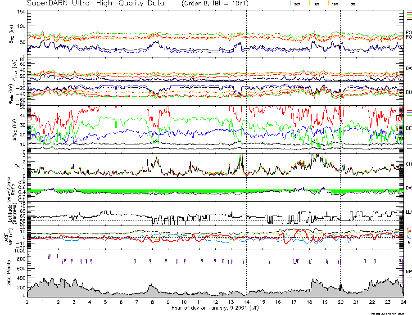Select the orange 10% legend marker
412x315 pixels.
coord(328,4)
